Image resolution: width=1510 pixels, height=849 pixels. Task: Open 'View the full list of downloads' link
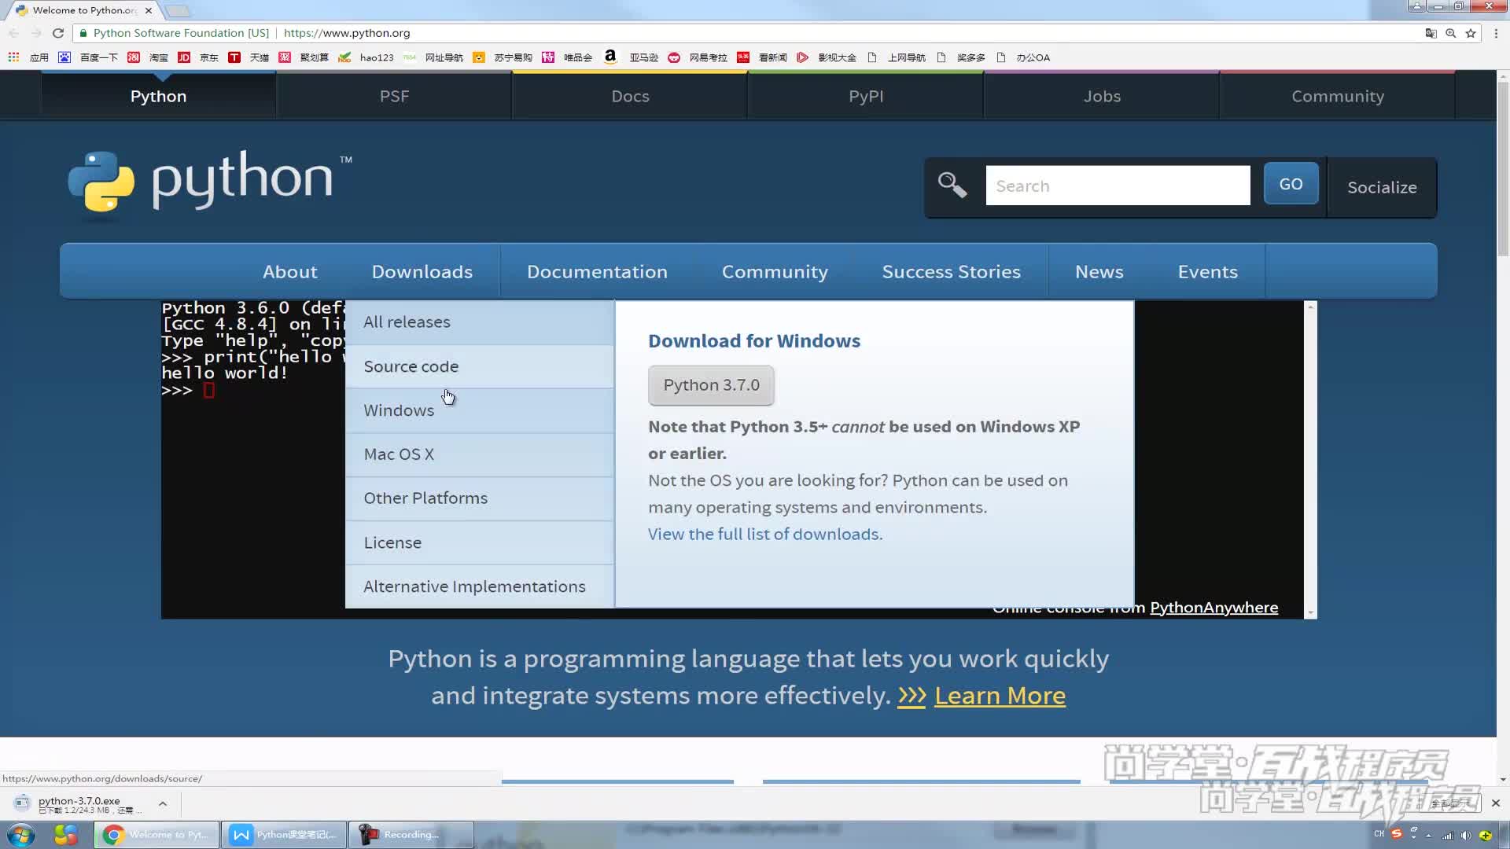tap(764, 534)
